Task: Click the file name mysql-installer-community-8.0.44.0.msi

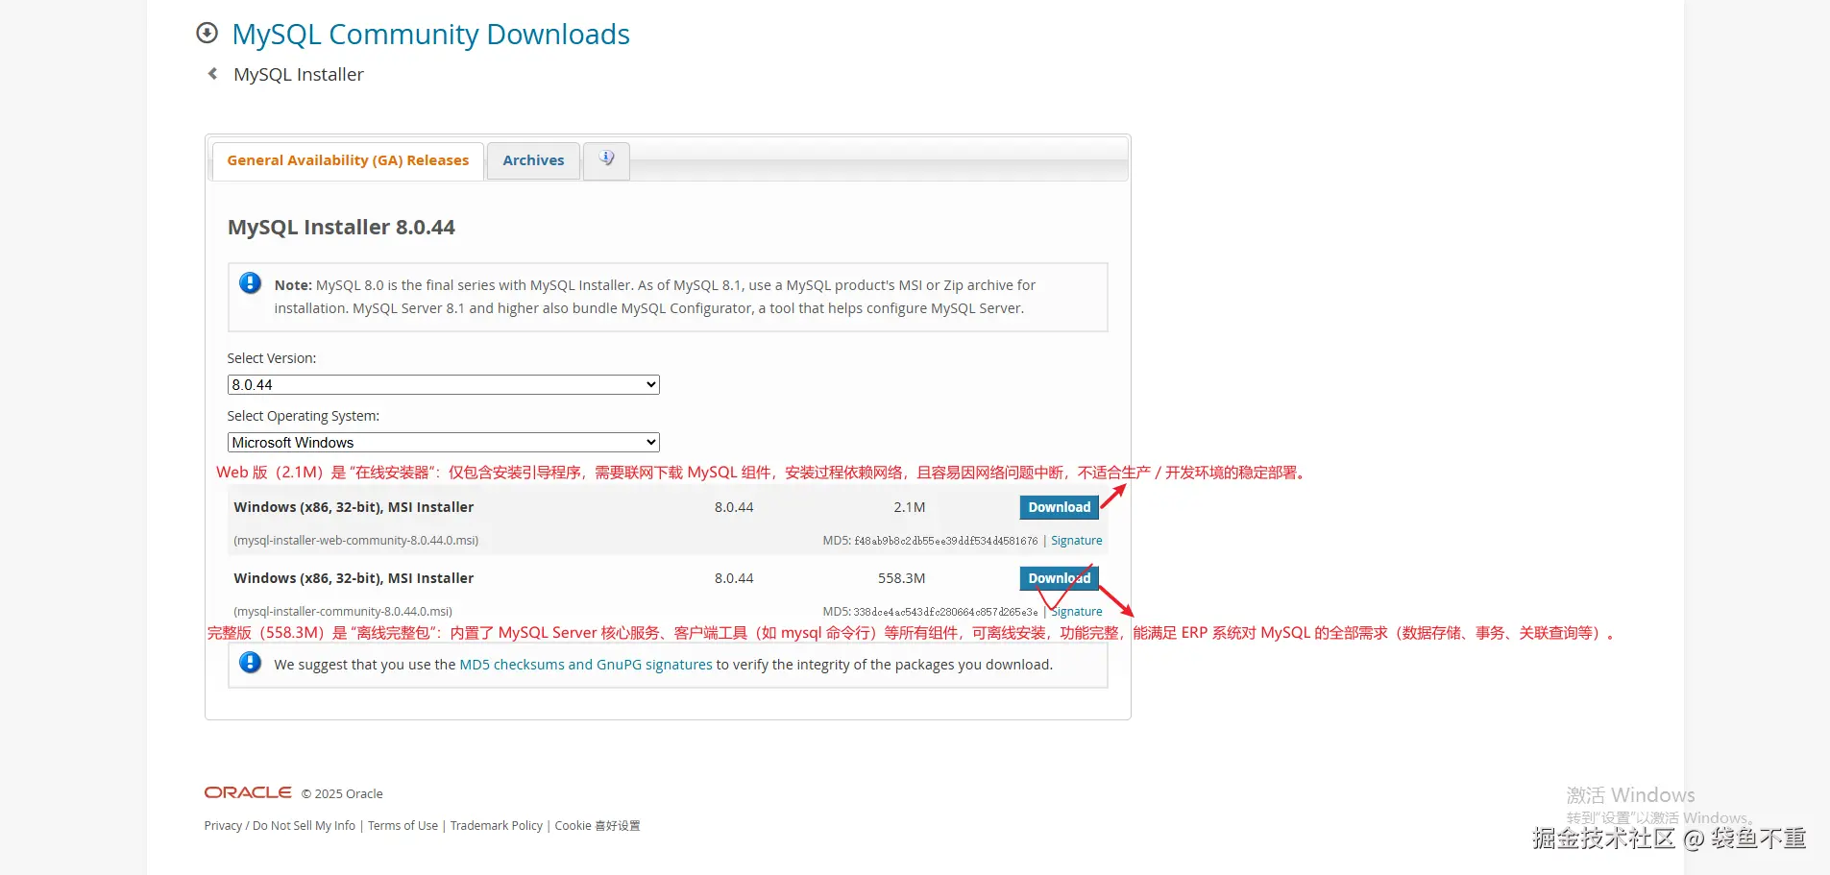Action: pos(343,612)
